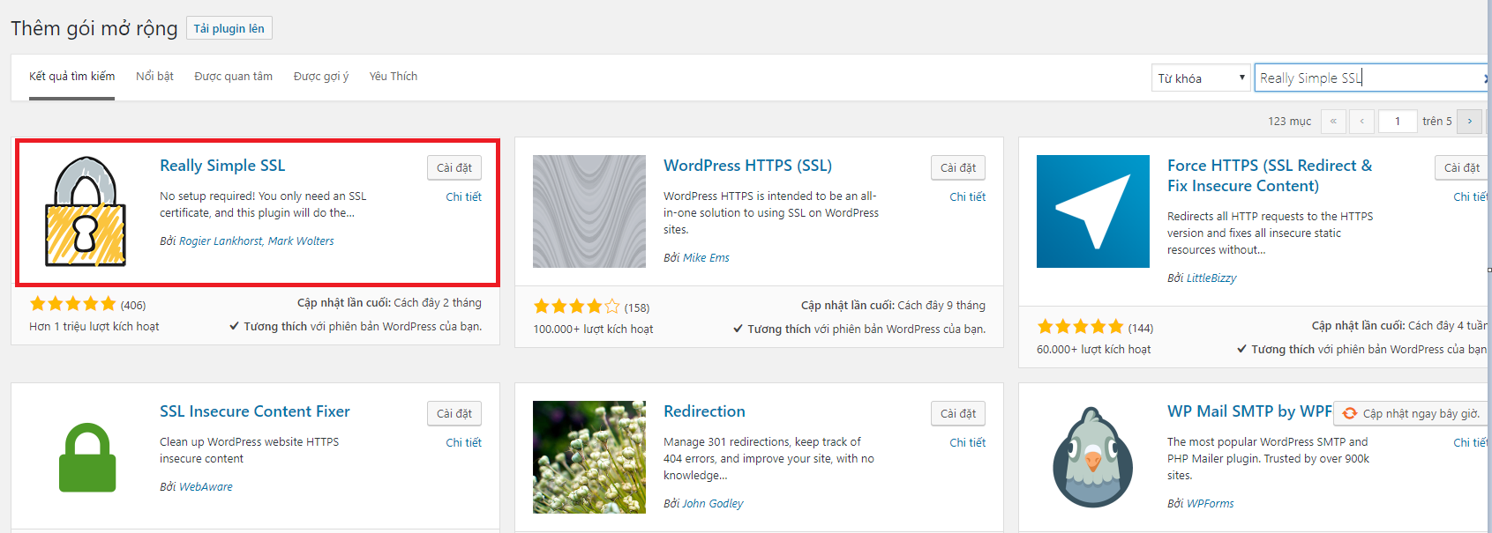Switch to the Nổi bật tab
This screenshot has width=1492, height=533.
point(154,77)
